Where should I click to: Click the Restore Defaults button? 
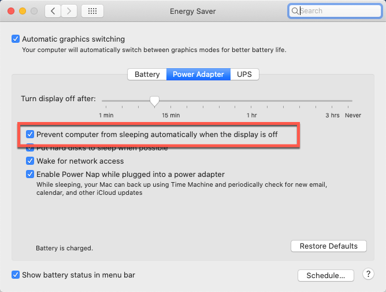[x=329, y=246]
